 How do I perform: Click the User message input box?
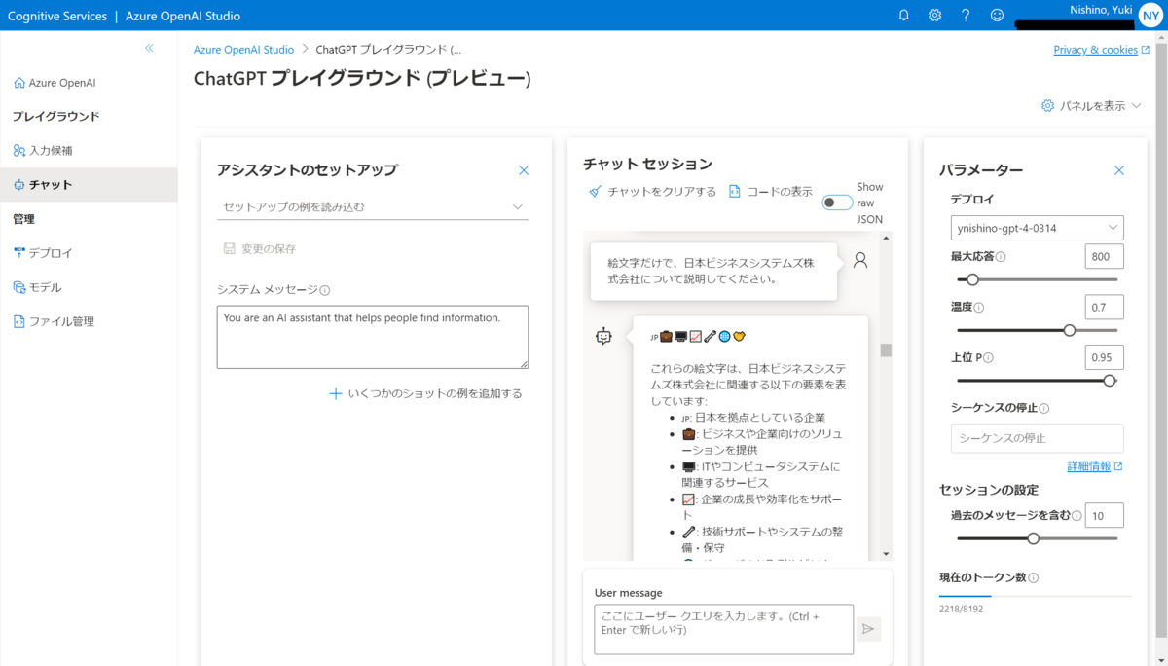coord(723,629)
